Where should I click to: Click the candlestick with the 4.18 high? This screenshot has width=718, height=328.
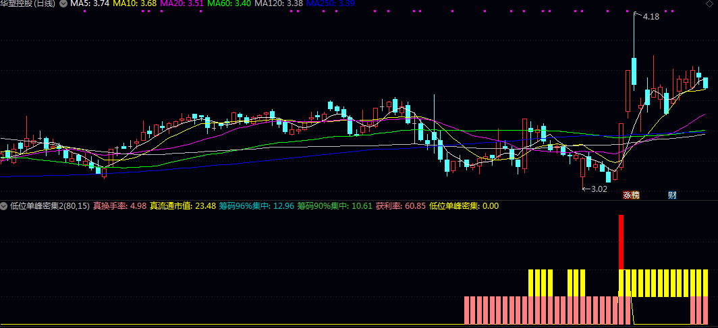coord(634,51)
